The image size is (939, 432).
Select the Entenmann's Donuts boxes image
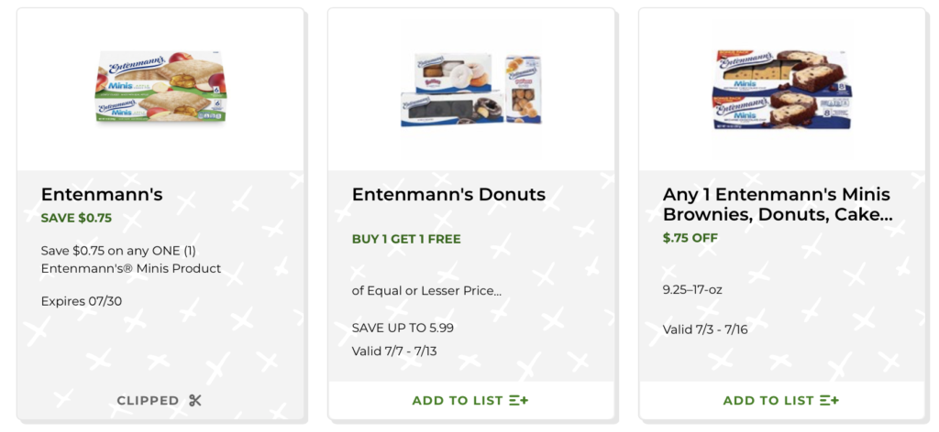(x=471, y=89)
